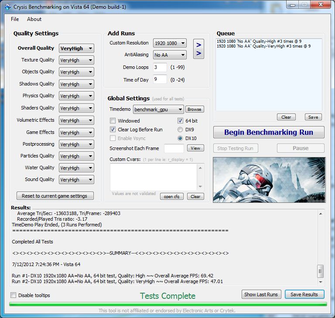Image resolution: width=335 pixels, height=318 pixels.
Task: Select the DX9 radio button
Action: (180, 130)
